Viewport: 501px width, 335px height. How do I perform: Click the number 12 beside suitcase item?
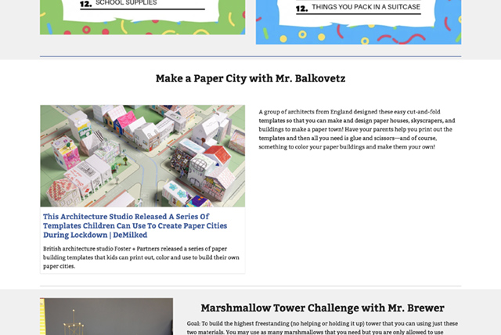[301, 9]
